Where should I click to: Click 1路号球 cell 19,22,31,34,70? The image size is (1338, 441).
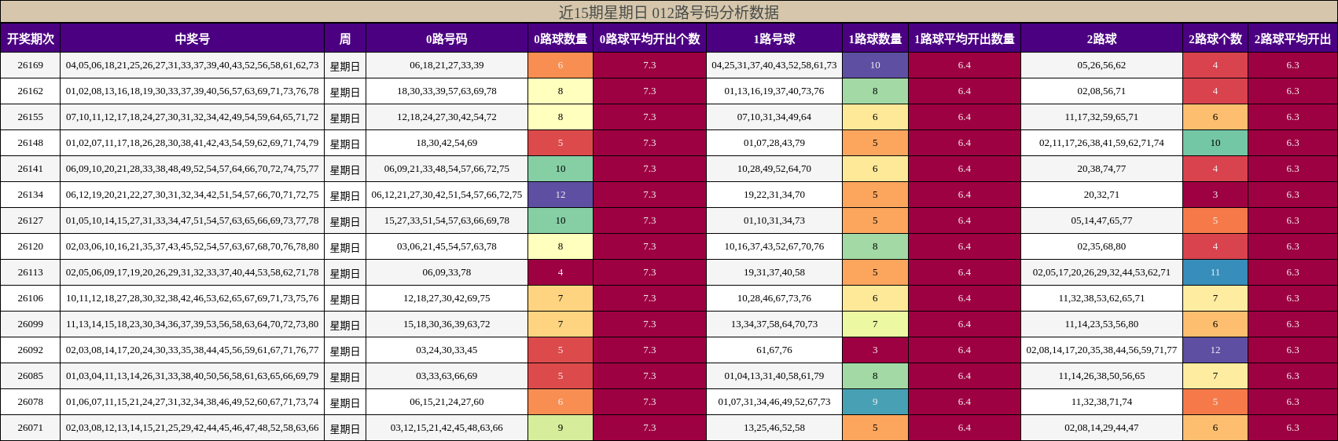point(774,195)
